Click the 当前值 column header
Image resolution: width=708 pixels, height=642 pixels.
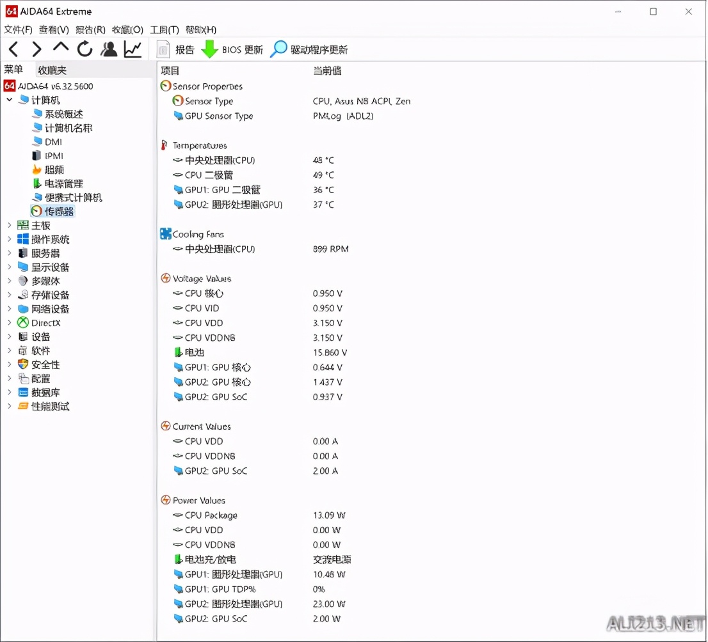[327, 70]
